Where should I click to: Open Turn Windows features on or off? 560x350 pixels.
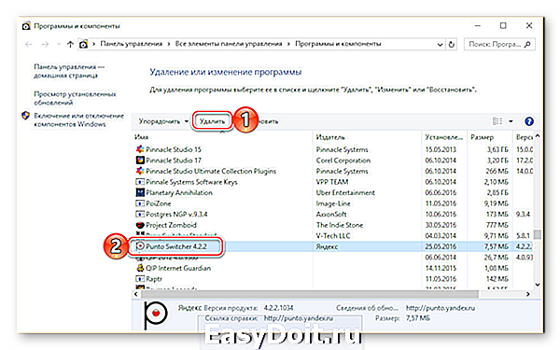click(79, 120)
